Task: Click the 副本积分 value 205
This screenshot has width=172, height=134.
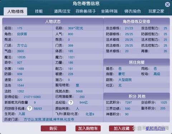Action: [x=163, y=108]
